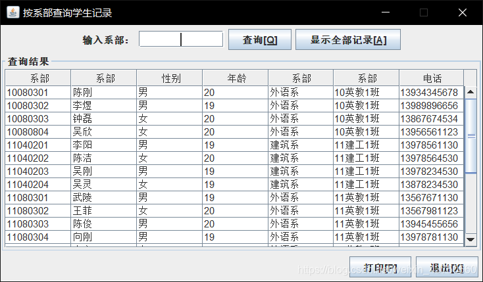Screen dimensions: 483x282
Task: Click the name cell 王菲
Action: (104, 211)
